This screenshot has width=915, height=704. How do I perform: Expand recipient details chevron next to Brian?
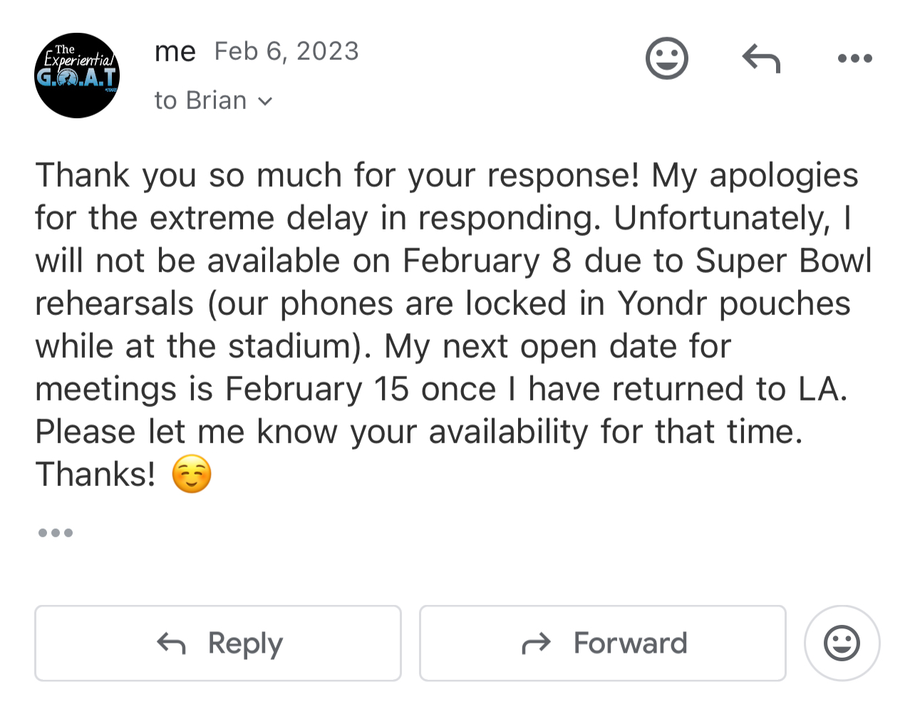click(265, 101)
